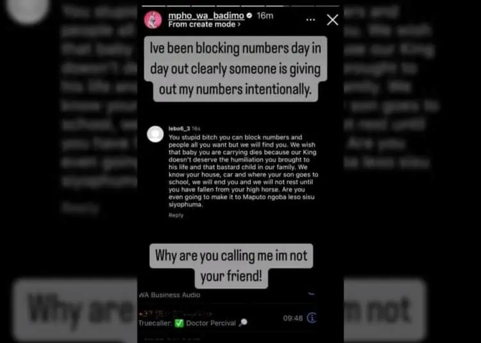The height and width of the screenshot is (343, 481).
Task: Click the 09:48 call time
Action: pos(293,318)
